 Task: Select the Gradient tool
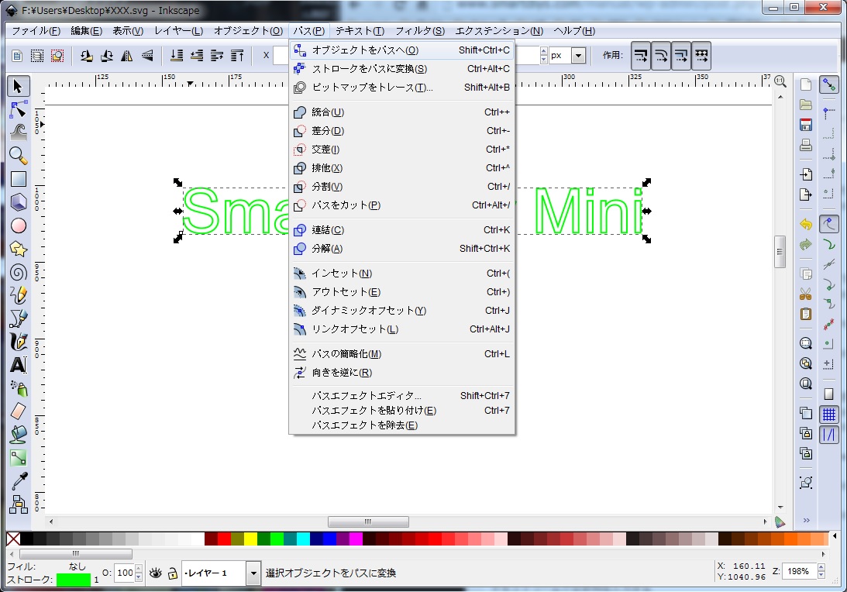19,457
